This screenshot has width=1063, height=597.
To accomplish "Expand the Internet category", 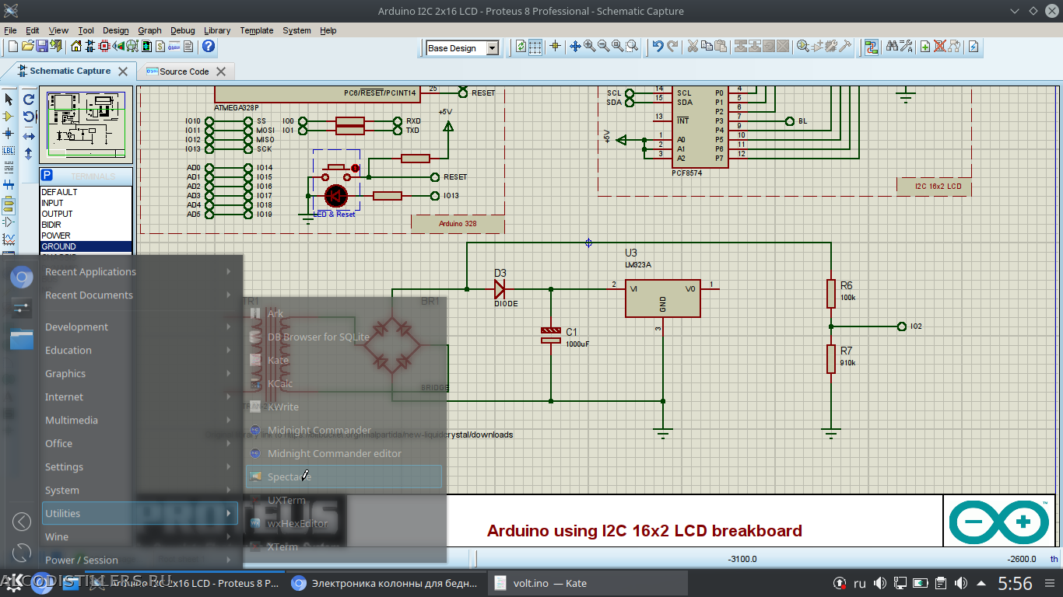I will click(140, 396).
